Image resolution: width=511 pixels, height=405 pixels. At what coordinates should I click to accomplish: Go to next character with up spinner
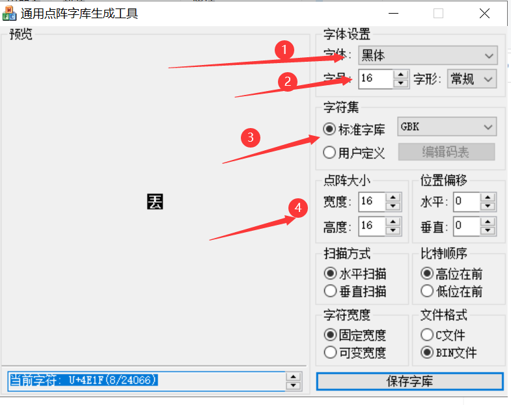coord(294,376)
